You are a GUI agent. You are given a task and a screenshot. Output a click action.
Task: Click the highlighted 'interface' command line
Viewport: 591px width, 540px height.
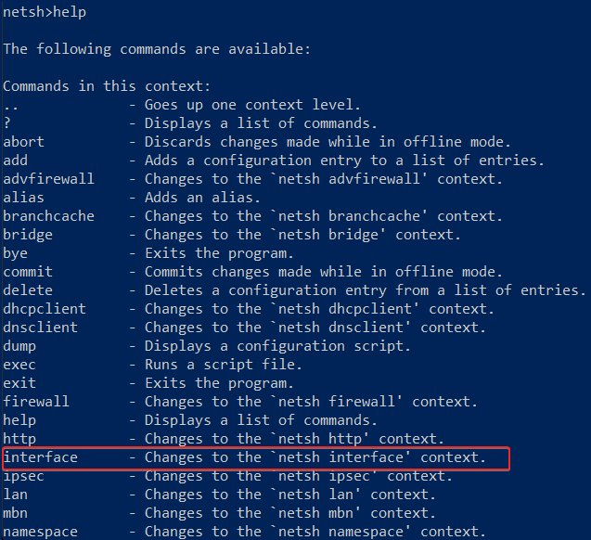(256, 457)
